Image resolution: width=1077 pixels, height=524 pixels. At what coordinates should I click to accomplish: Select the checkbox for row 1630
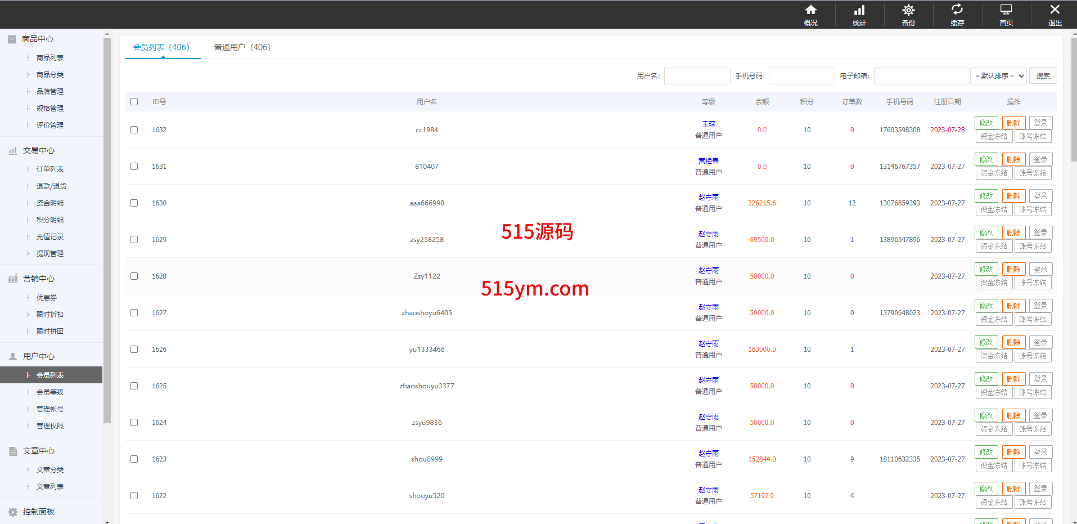point(134,203)
